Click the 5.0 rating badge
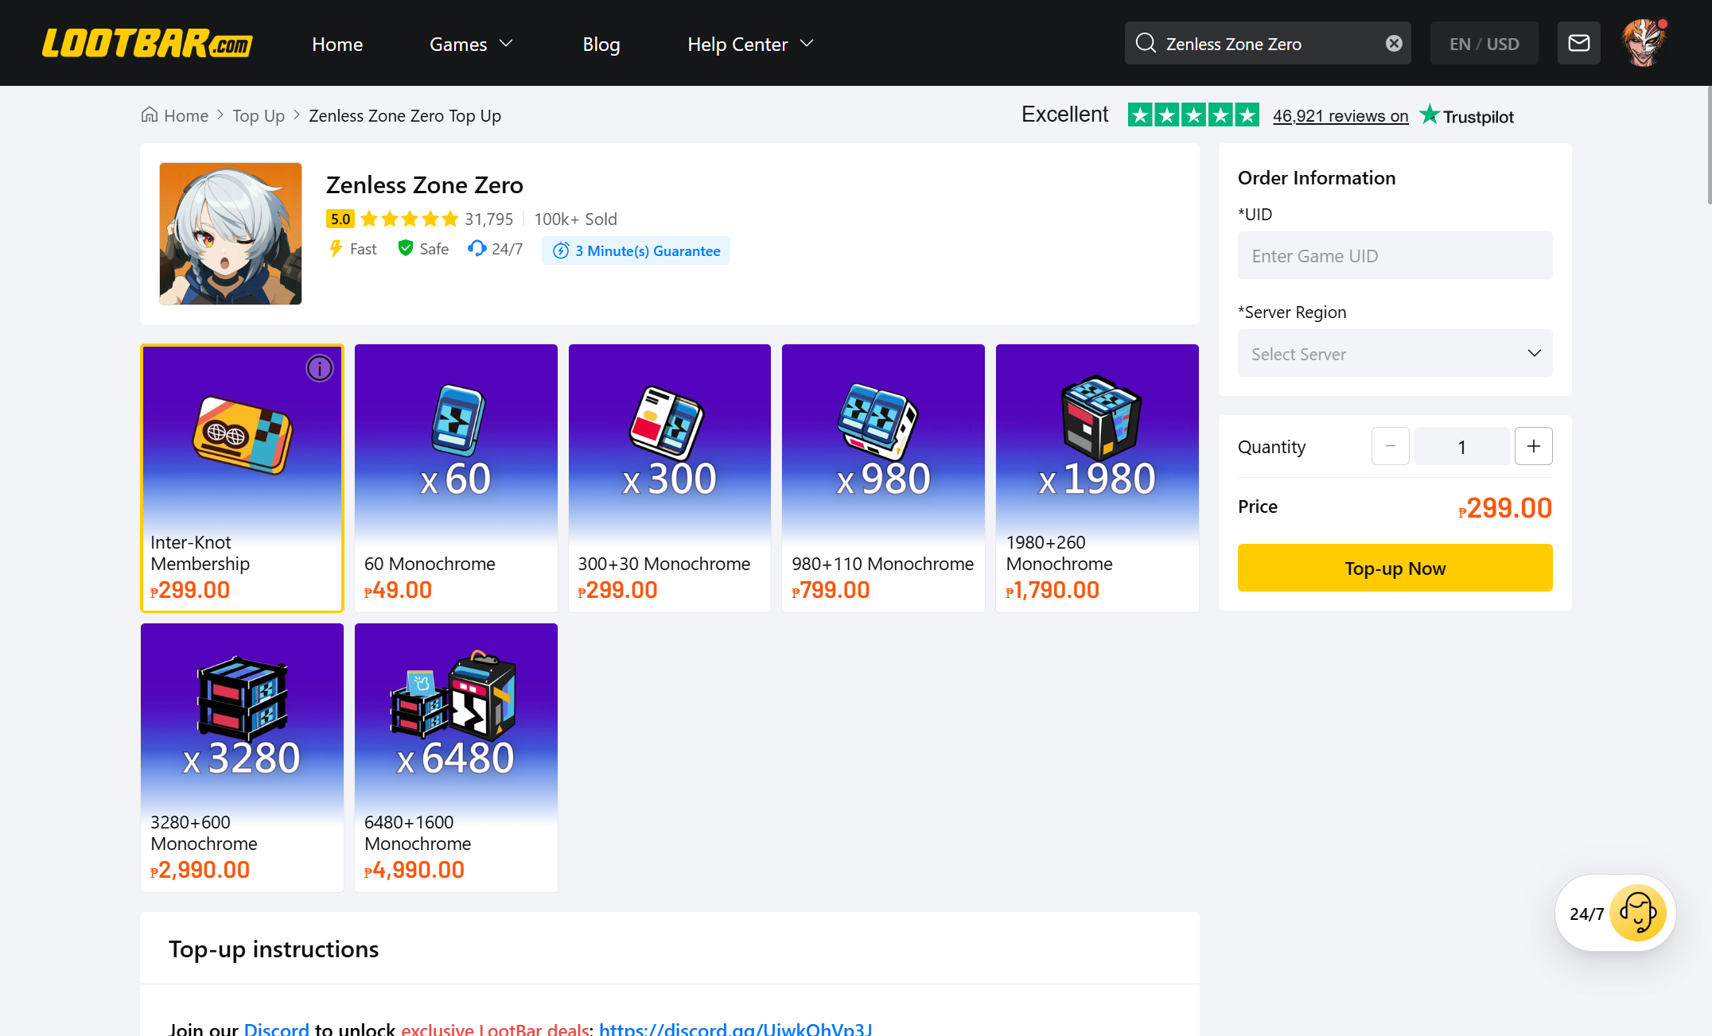The width and height of the screenshot is (1712, 1036). (x=340, y=219)
